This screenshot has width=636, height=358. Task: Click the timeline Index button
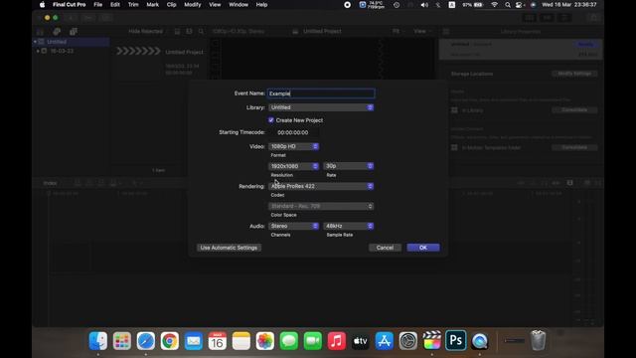click(50, 183)
